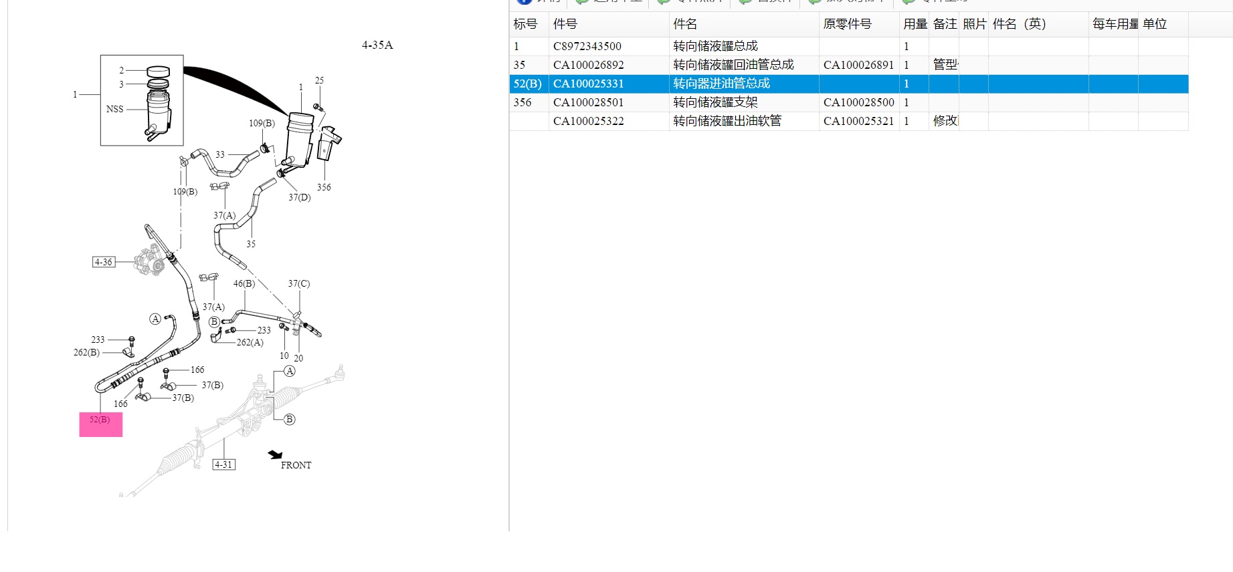Viewport: 1233px width, 572px height.
Task: Select part number CA100025322
Action: 589,121
